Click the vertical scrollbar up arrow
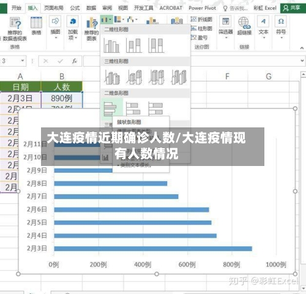Screen dimensions: 306x294 (304, 75)
